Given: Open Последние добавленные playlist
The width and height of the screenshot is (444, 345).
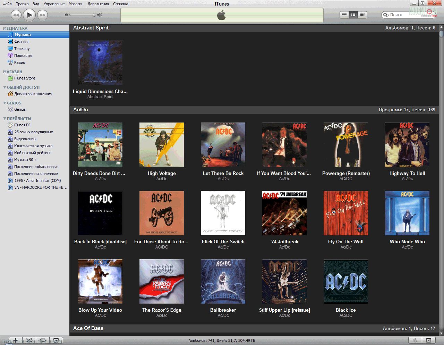Looking at the screenshot, I should (35, 167).
